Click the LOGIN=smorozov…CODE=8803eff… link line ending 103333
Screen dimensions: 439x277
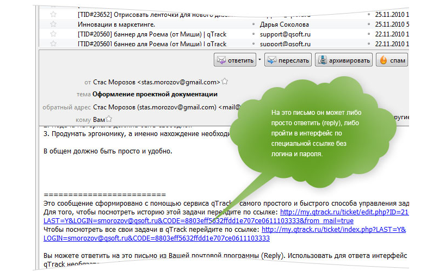click(157, 238)
